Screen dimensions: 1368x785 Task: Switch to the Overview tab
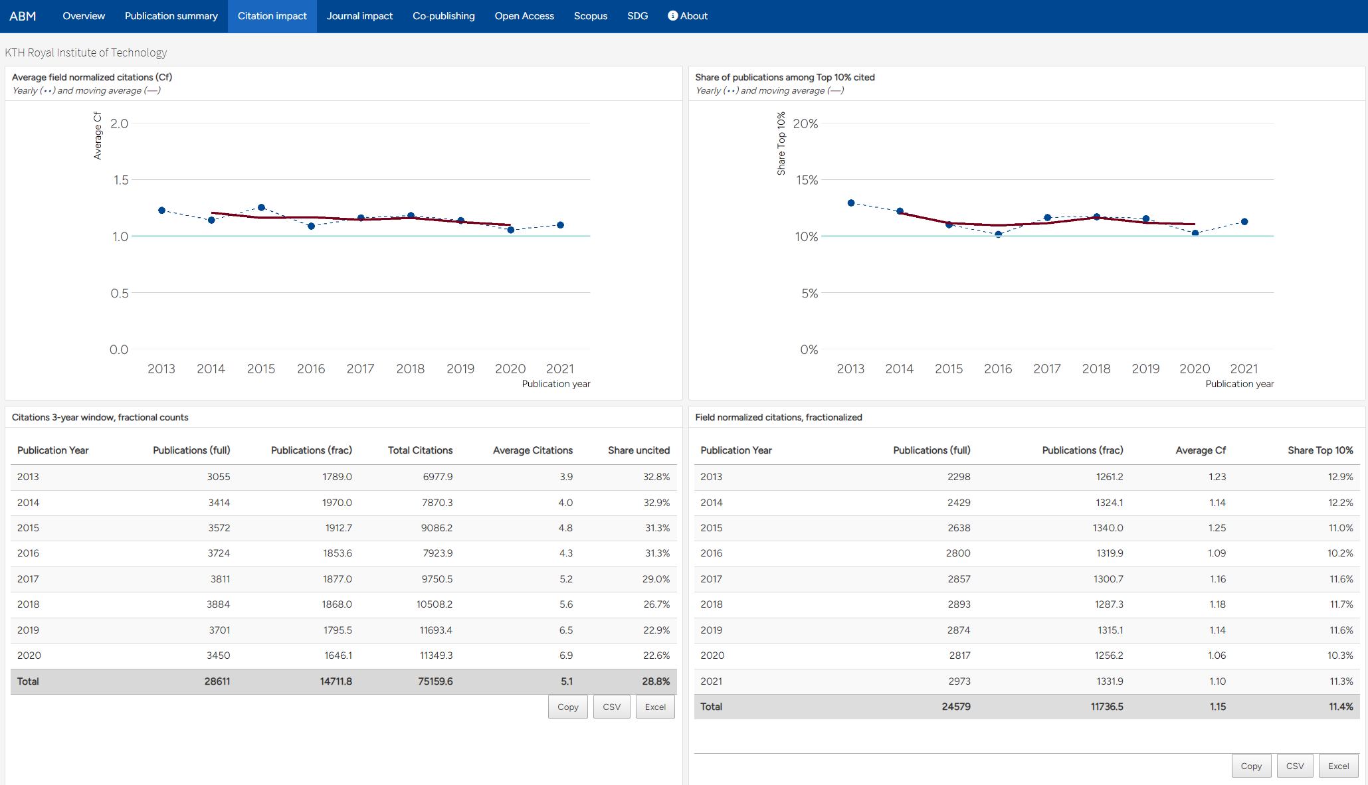(x=84, y=16)
